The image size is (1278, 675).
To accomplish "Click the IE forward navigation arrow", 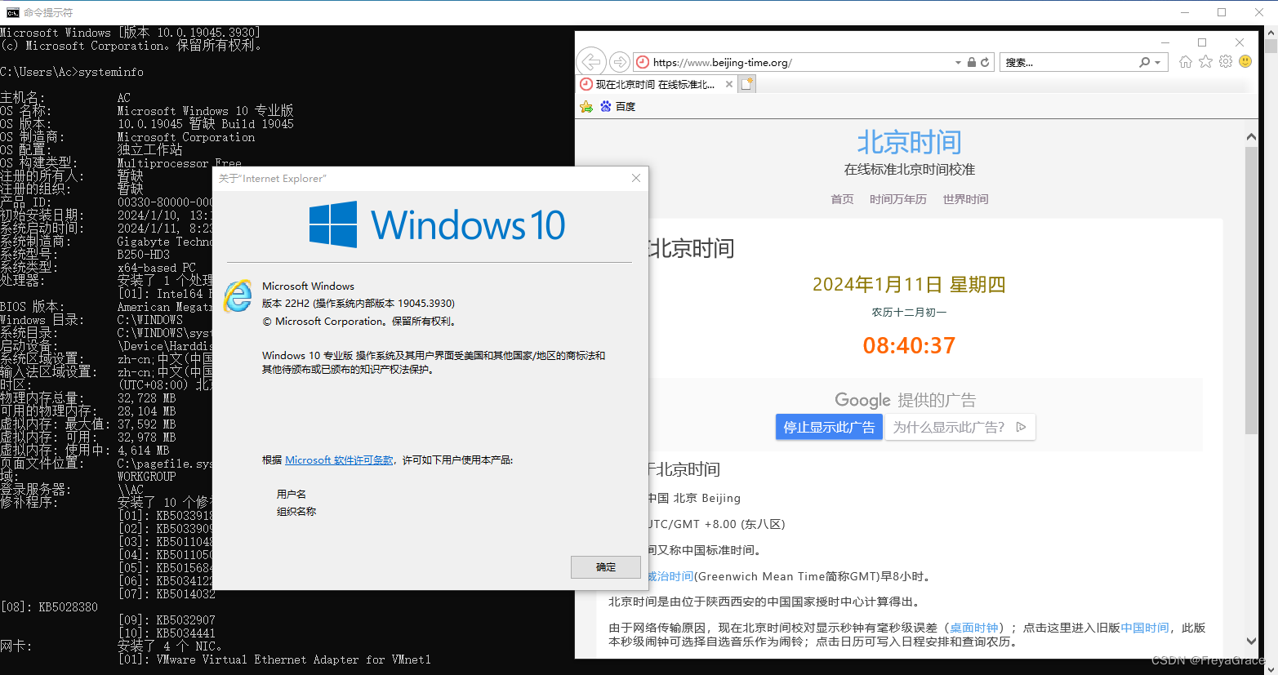I will coord(620,62).
